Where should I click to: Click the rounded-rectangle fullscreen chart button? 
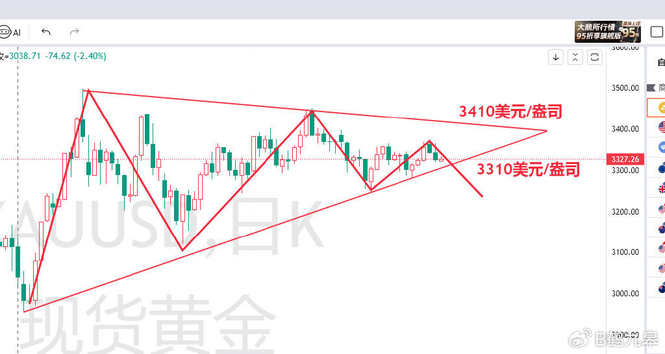point(595,58)
